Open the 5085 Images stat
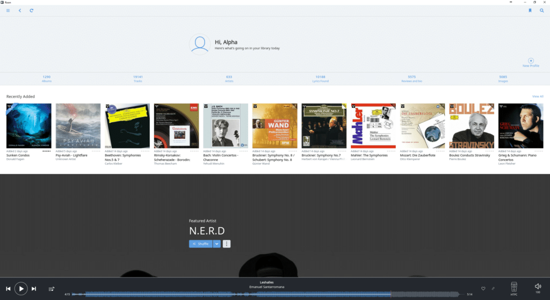The height and width of the screenshot is (300, 550). (x=503, y=79)
